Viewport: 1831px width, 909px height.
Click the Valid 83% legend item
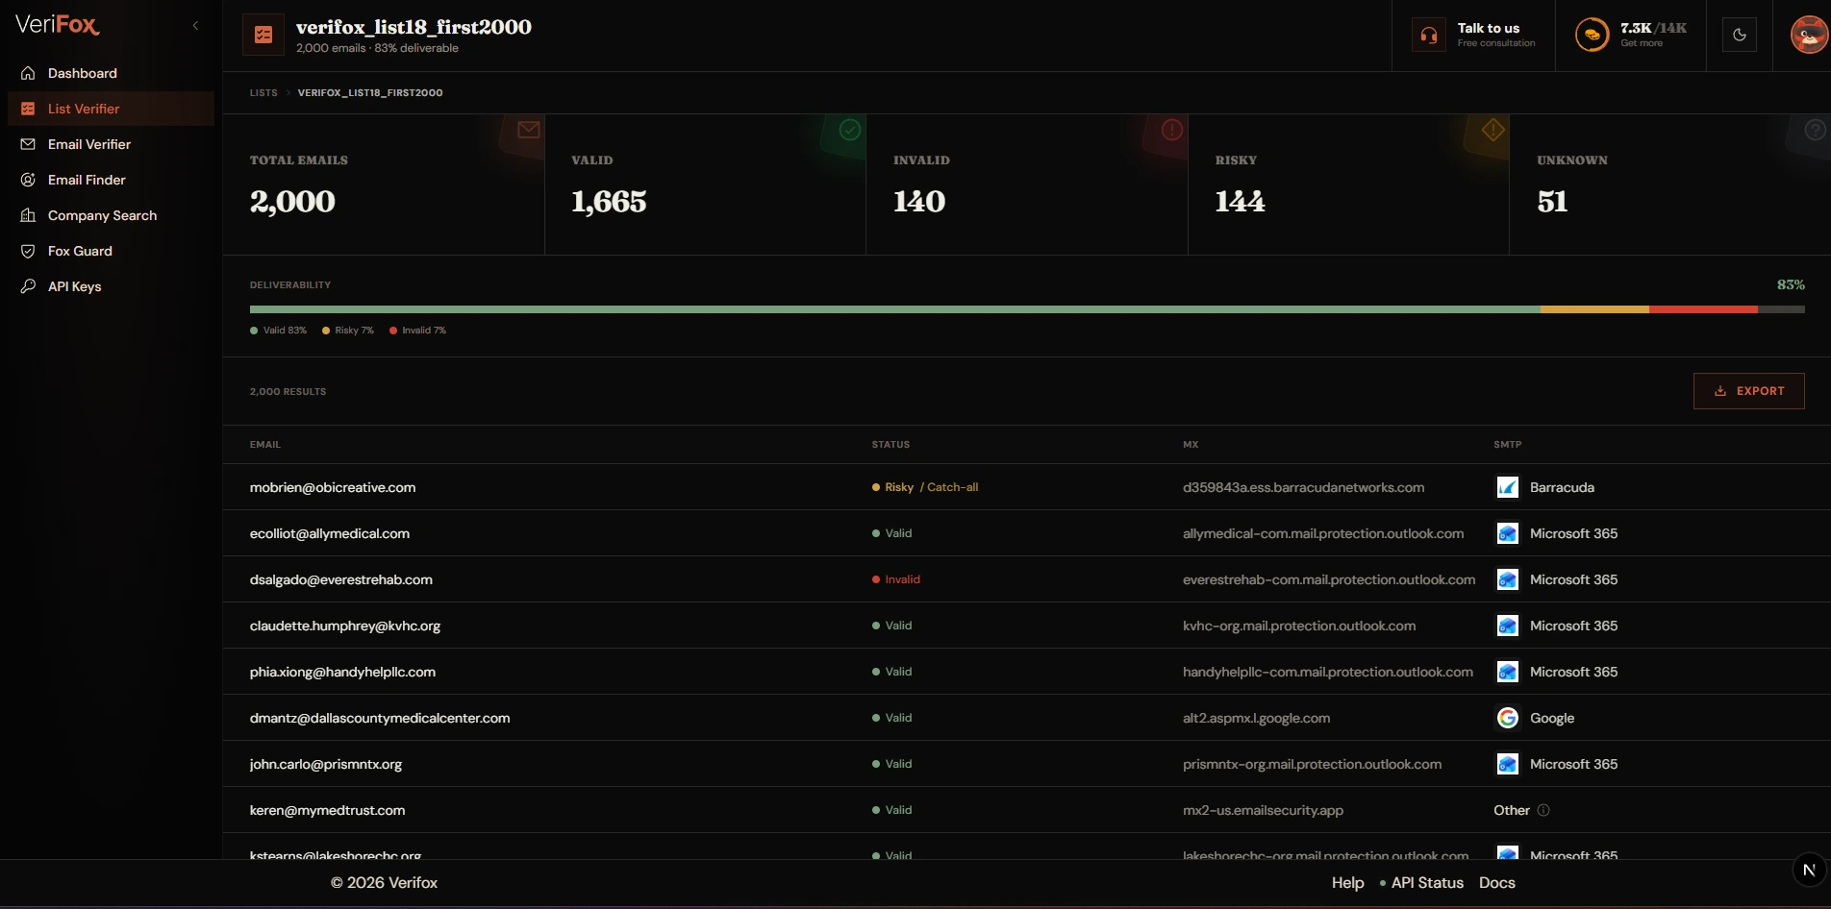(x=279, y=331)
